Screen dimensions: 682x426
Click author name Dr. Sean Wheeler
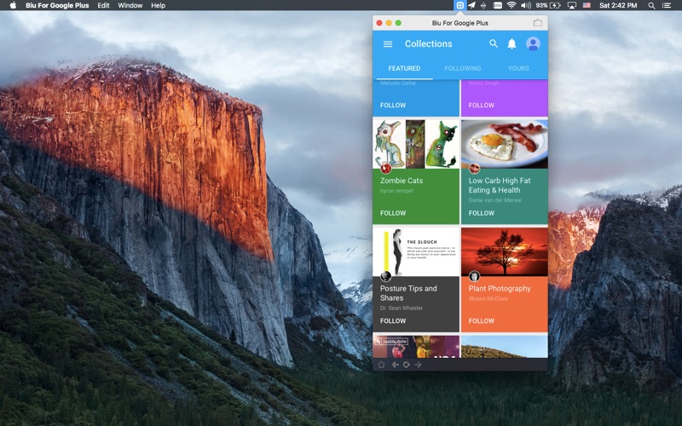[402, 308]
